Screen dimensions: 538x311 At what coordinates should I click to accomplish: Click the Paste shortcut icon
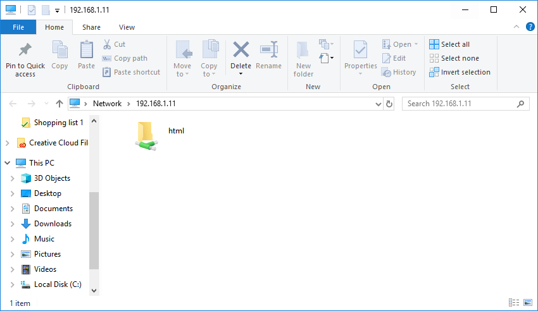tap(107, 72)
